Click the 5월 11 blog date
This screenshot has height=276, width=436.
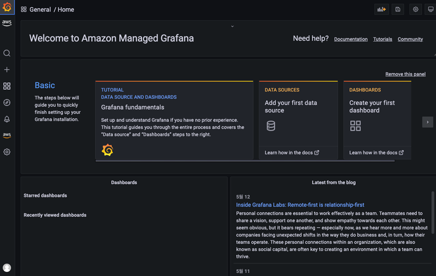click(243, 271)
